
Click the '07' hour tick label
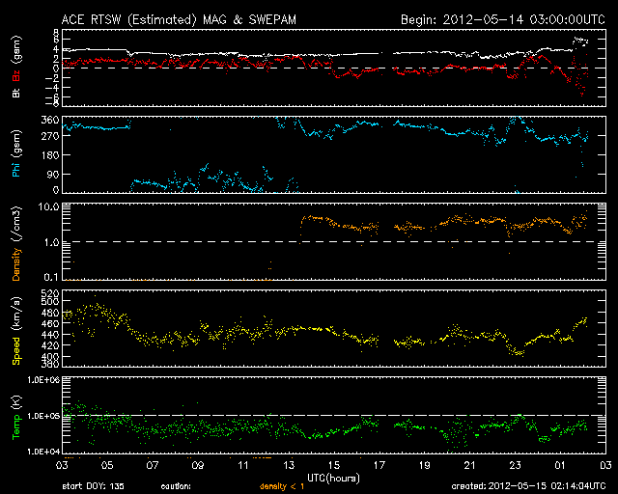point(153,465)
